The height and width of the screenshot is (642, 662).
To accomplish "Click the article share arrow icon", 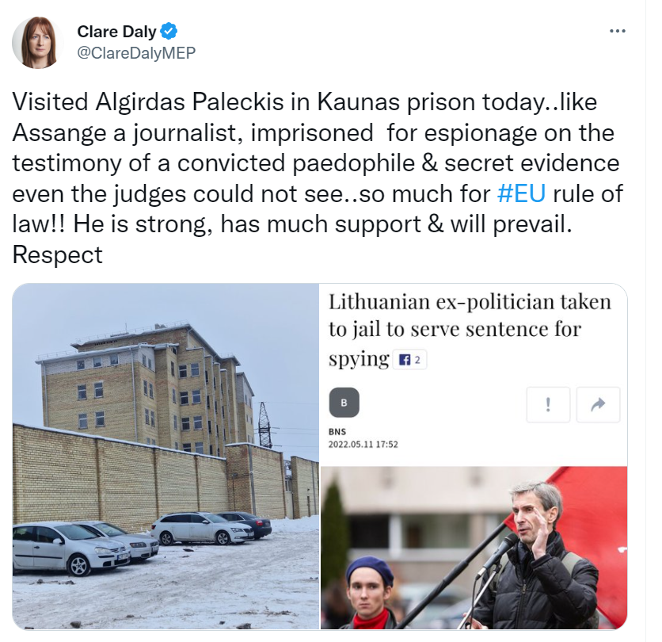I will 598,404.
